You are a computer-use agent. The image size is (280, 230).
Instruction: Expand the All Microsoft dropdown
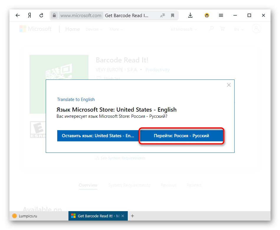click(184, 29)
